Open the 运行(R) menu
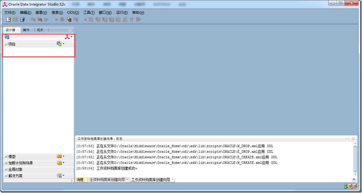Image resolution: width=362 pixels, height=193 pixels. tap(122, 13)
